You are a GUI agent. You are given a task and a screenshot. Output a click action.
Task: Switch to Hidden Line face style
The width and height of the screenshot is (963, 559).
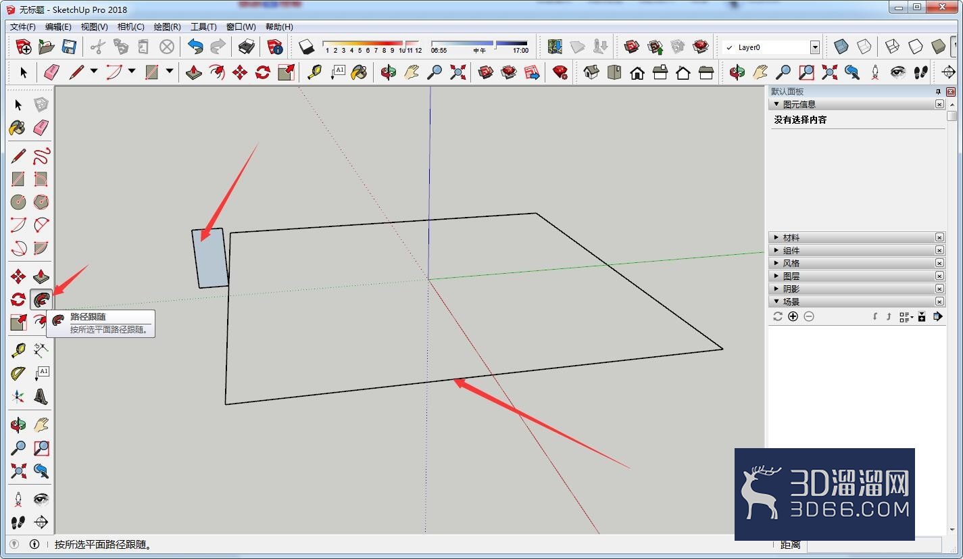click(x=916, y=47)
